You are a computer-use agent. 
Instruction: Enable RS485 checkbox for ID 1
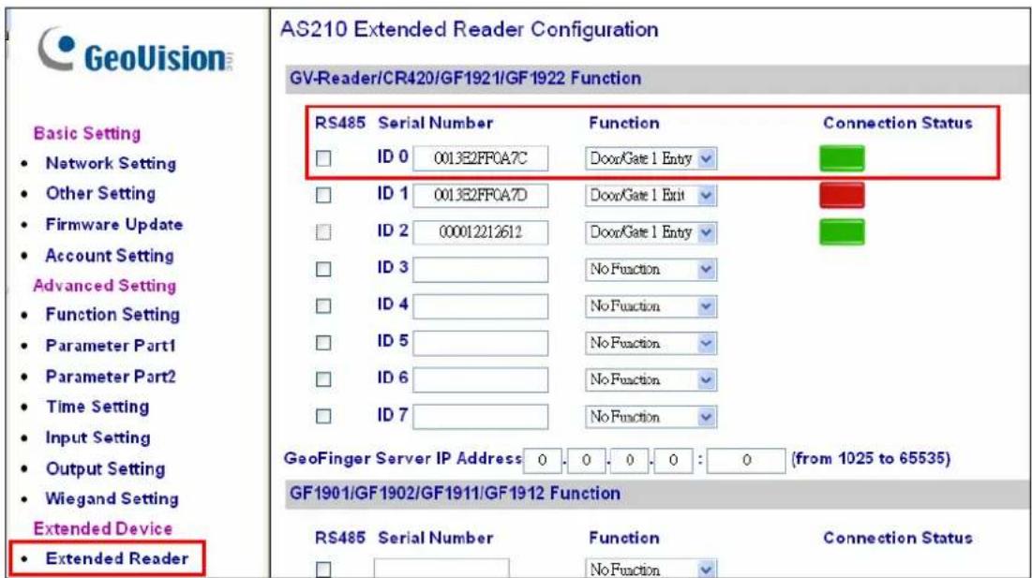323,195
